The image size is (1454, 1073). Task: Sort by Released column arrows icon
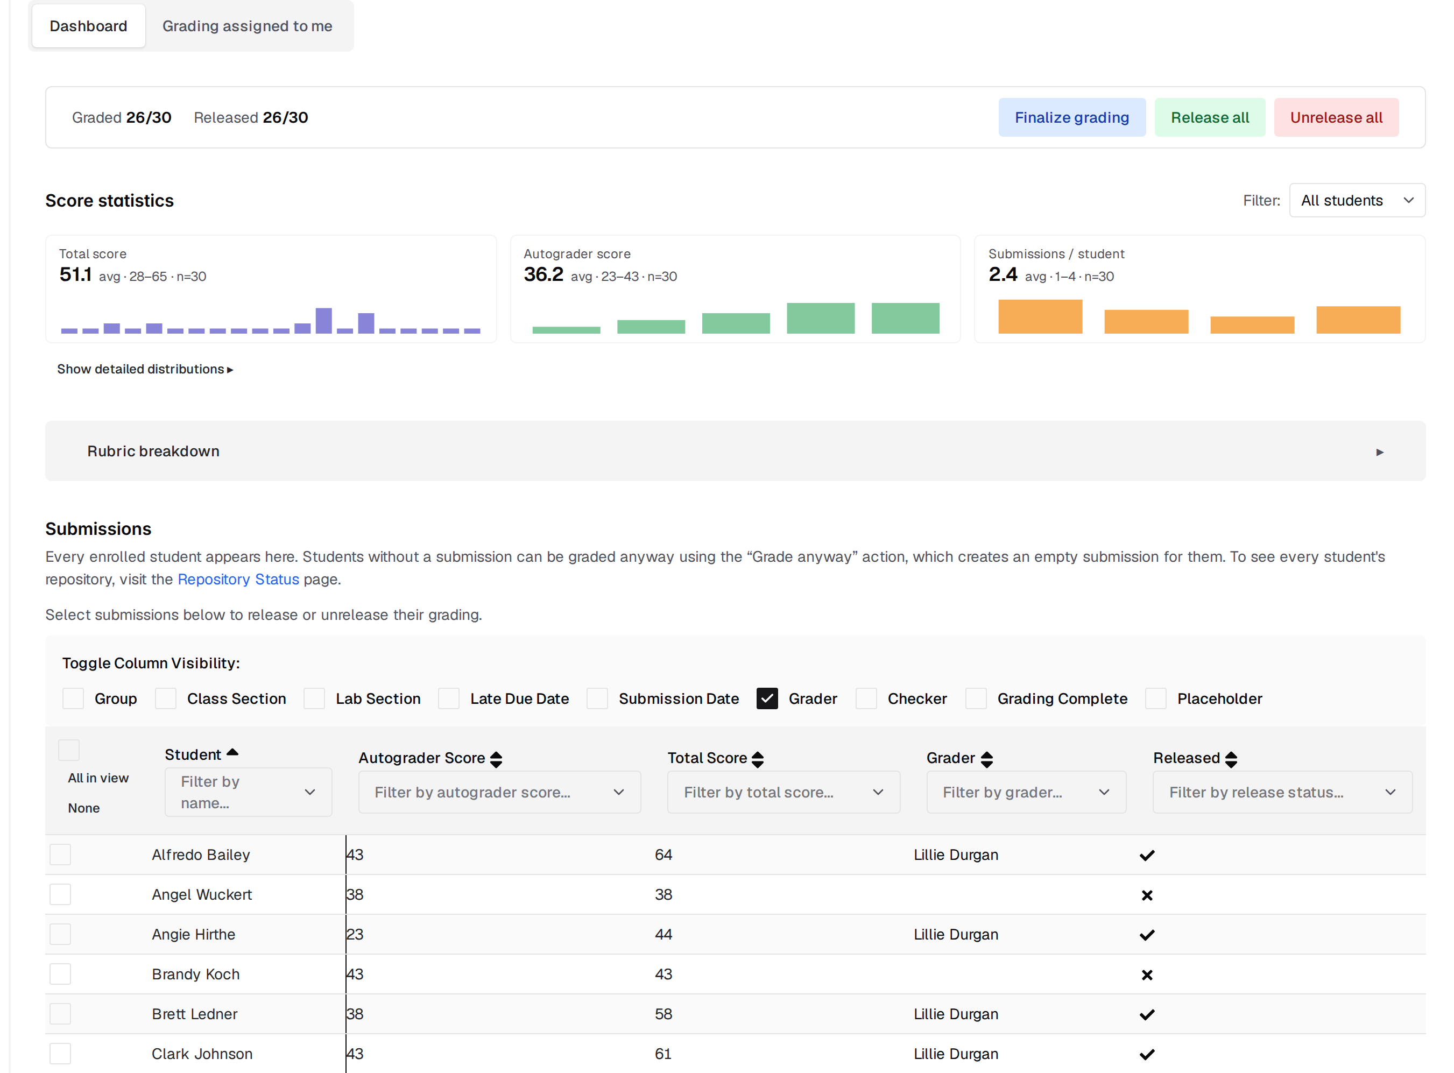click(x=1231, y=759)
